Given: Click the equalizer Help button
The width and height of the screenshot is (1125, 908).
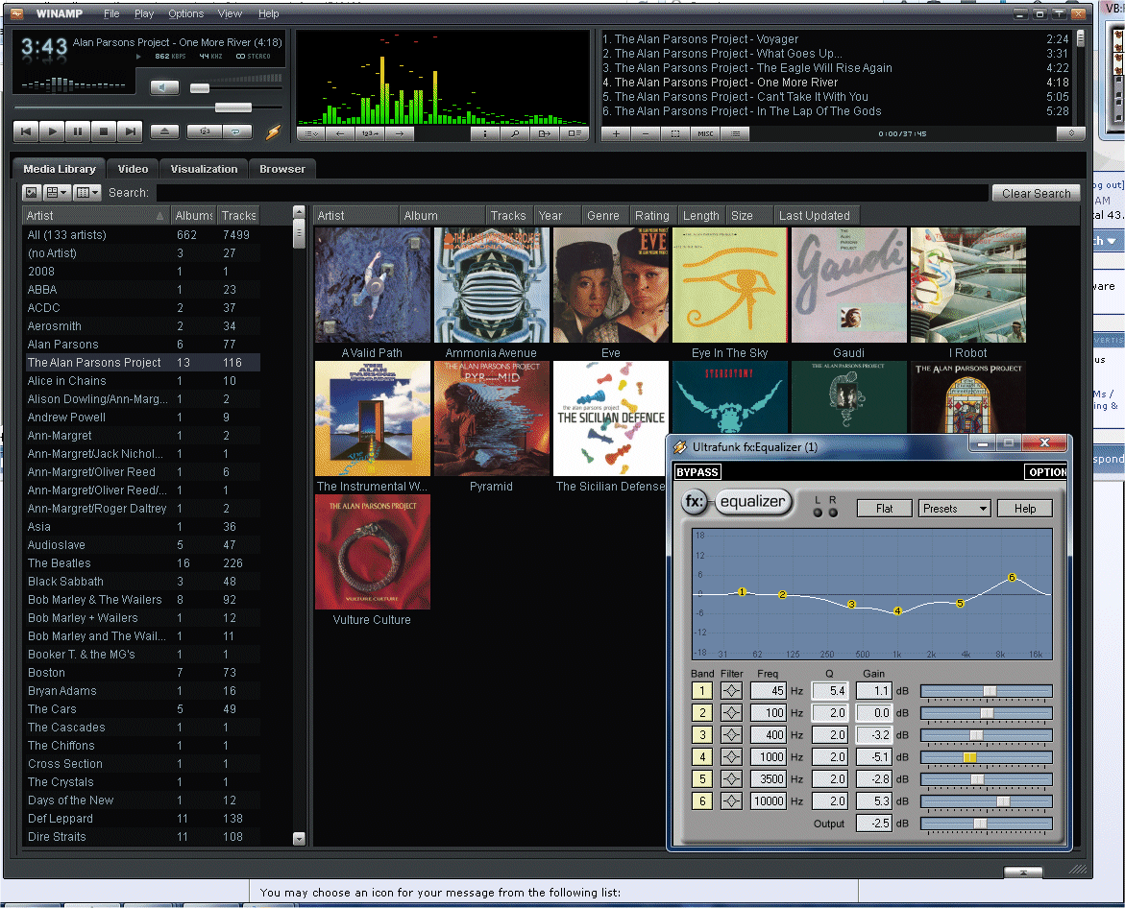Looking at the screenshot, I should 1024,508.
